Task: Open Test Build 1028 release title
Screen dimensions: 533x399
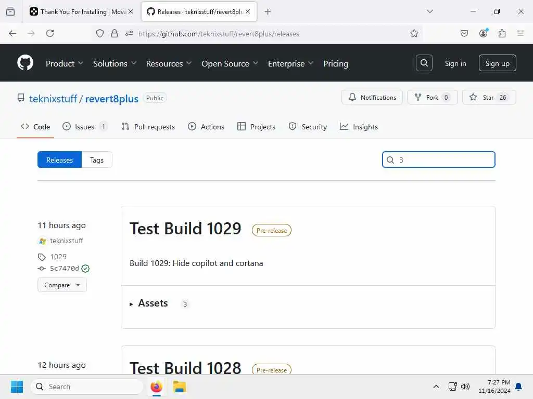Action: tap(185, 367)
